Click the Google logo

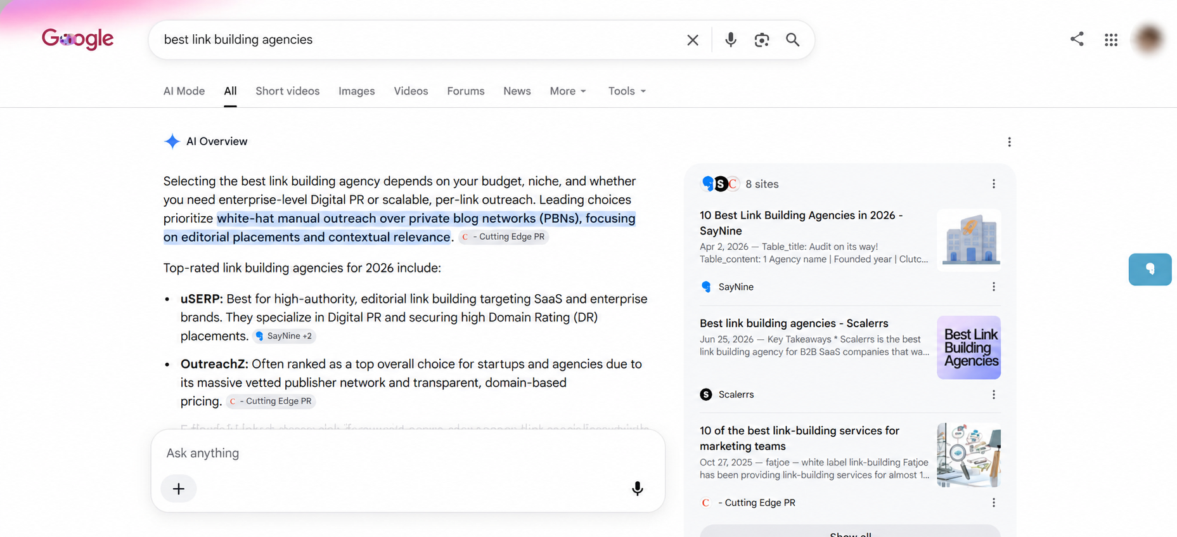[x=77, y=39]
